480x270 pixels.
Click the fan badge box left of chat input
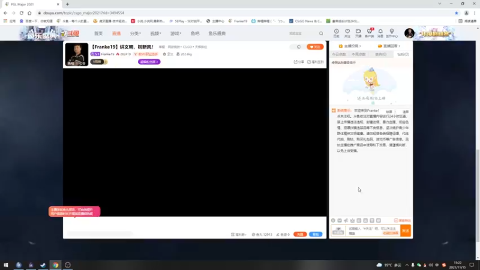coord(338,231)
